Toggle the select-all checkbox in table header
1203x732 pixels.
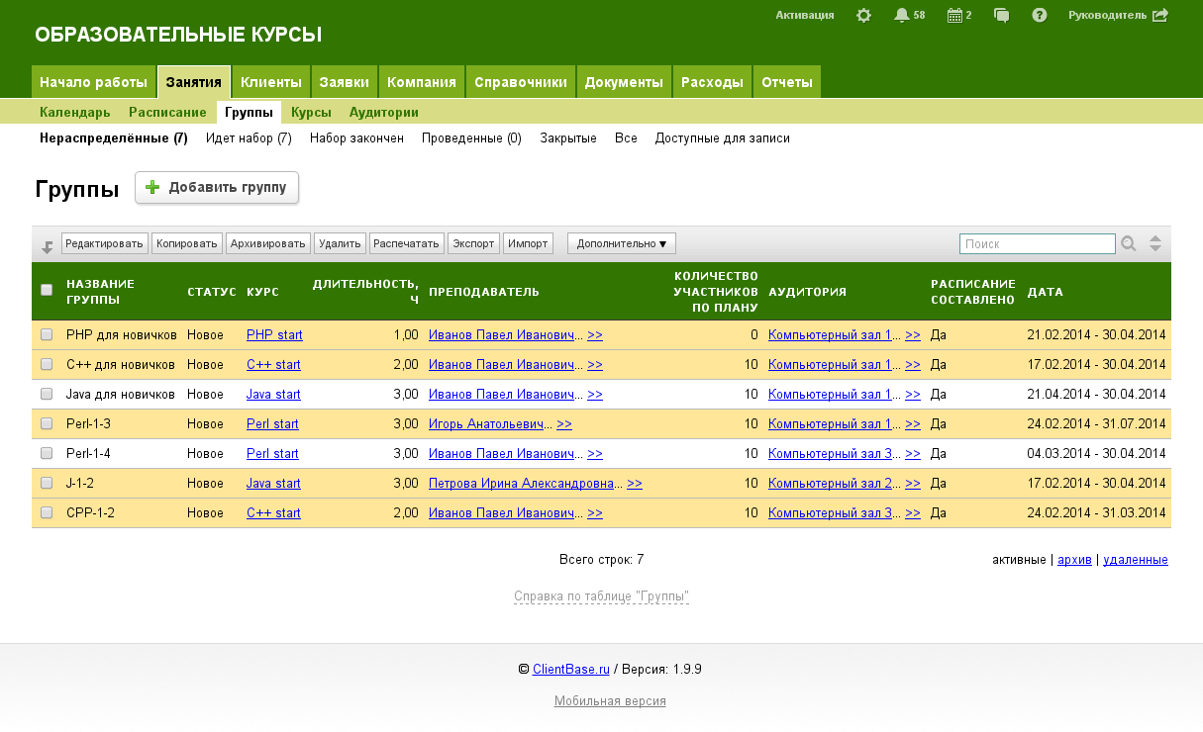47,290
